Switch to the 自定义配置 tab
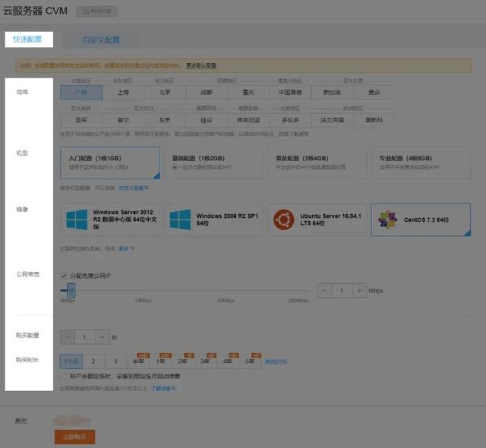The image size is (486, 448). (101, 39)
